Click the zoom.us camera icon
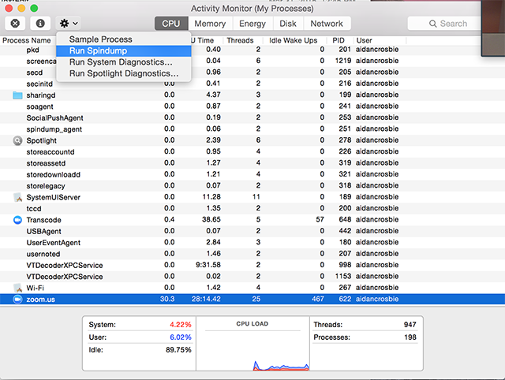Image resolution: width=505 pixels, height=380 pixels. pos(17,300)
